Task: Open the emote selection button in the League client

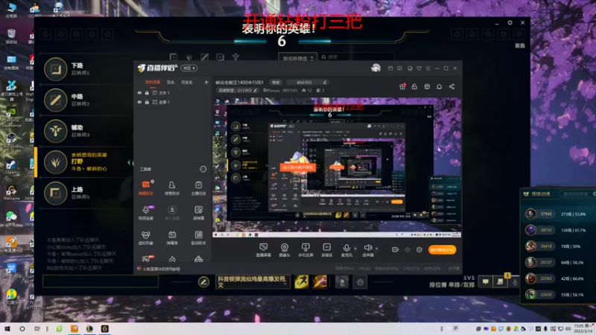Action: point(360,282)
